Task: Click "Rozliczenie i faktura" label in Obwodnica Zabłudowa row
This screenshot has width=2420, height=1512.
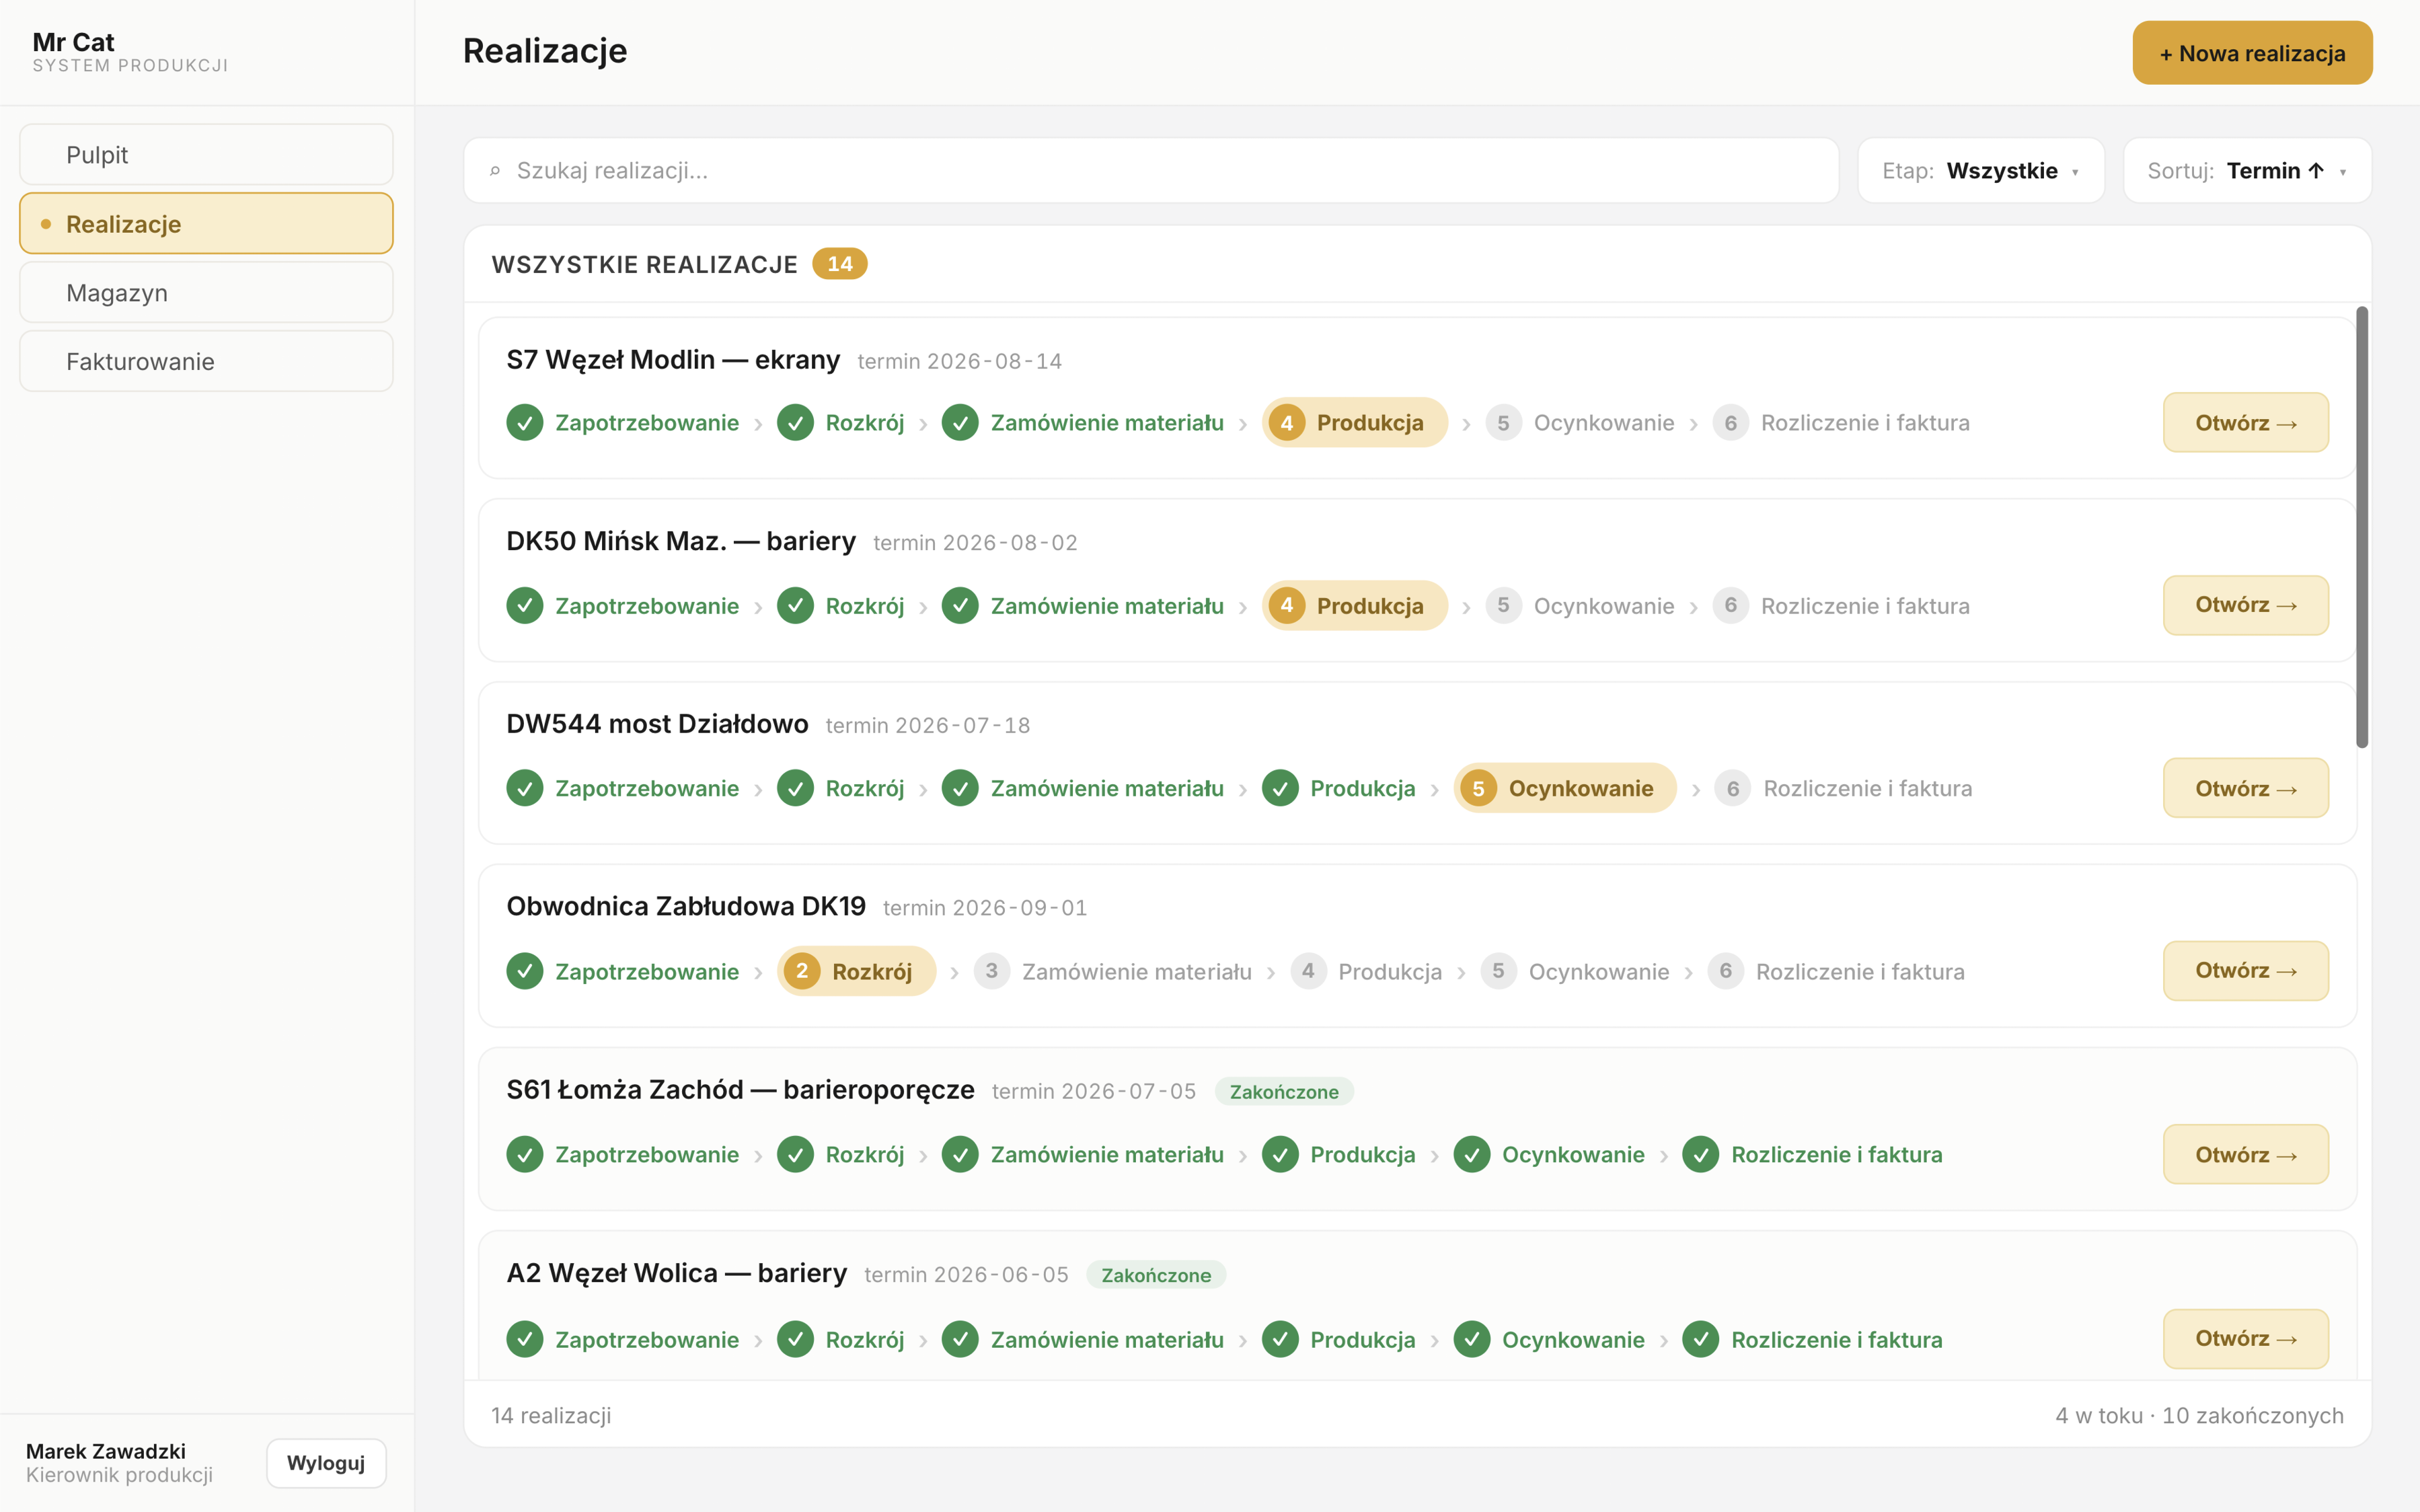Action: pyautogui.click(x=1860, y=971)
